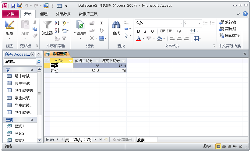Screen dimensions: 251x152
Task: Toggle center text alignment
Action: tap(179, 39)
